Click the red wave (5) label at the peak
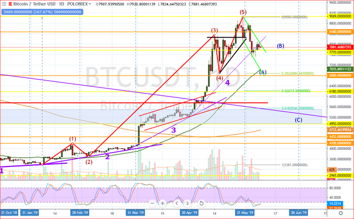This screenshot has width=354, height=219. tap(243, 12)
